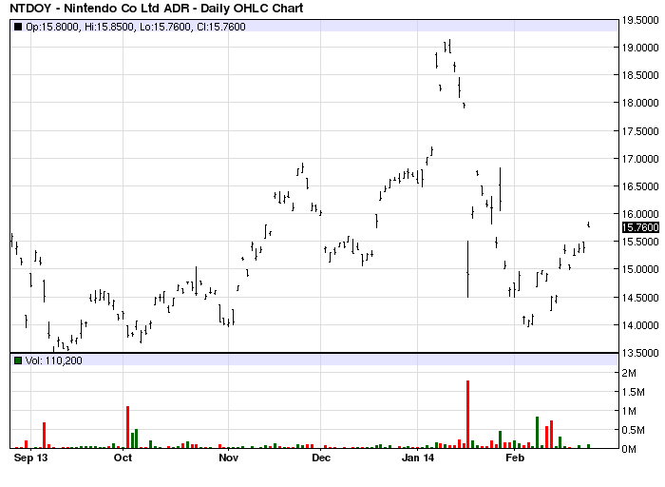This screenshot has width=665, height=487.
Task: Click the Lo:15.7600 value in the legend
Action: [165, 27]
